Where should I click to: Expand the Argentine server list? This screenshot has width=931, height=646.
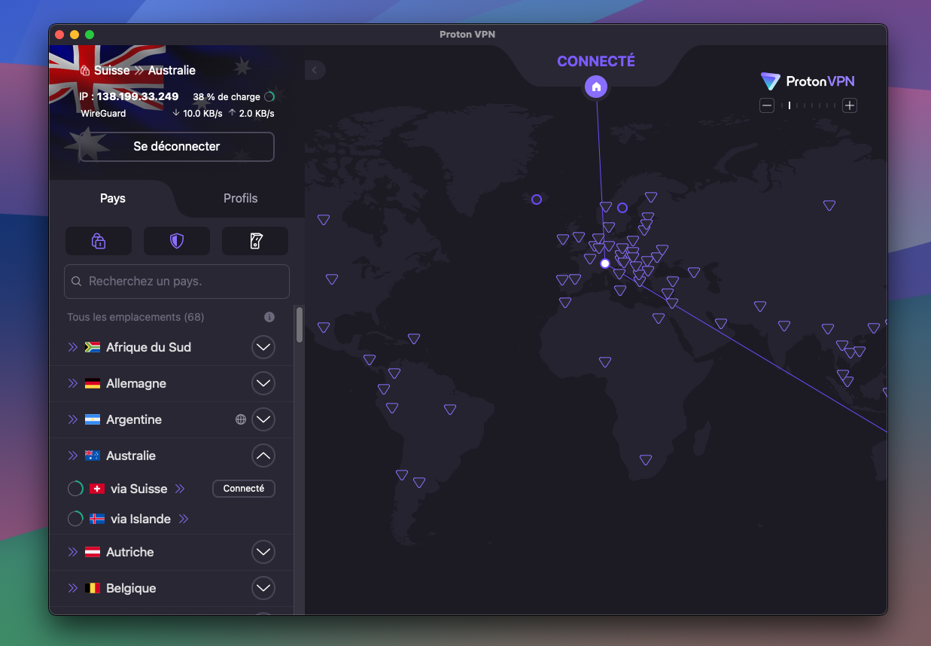[263, 419]
